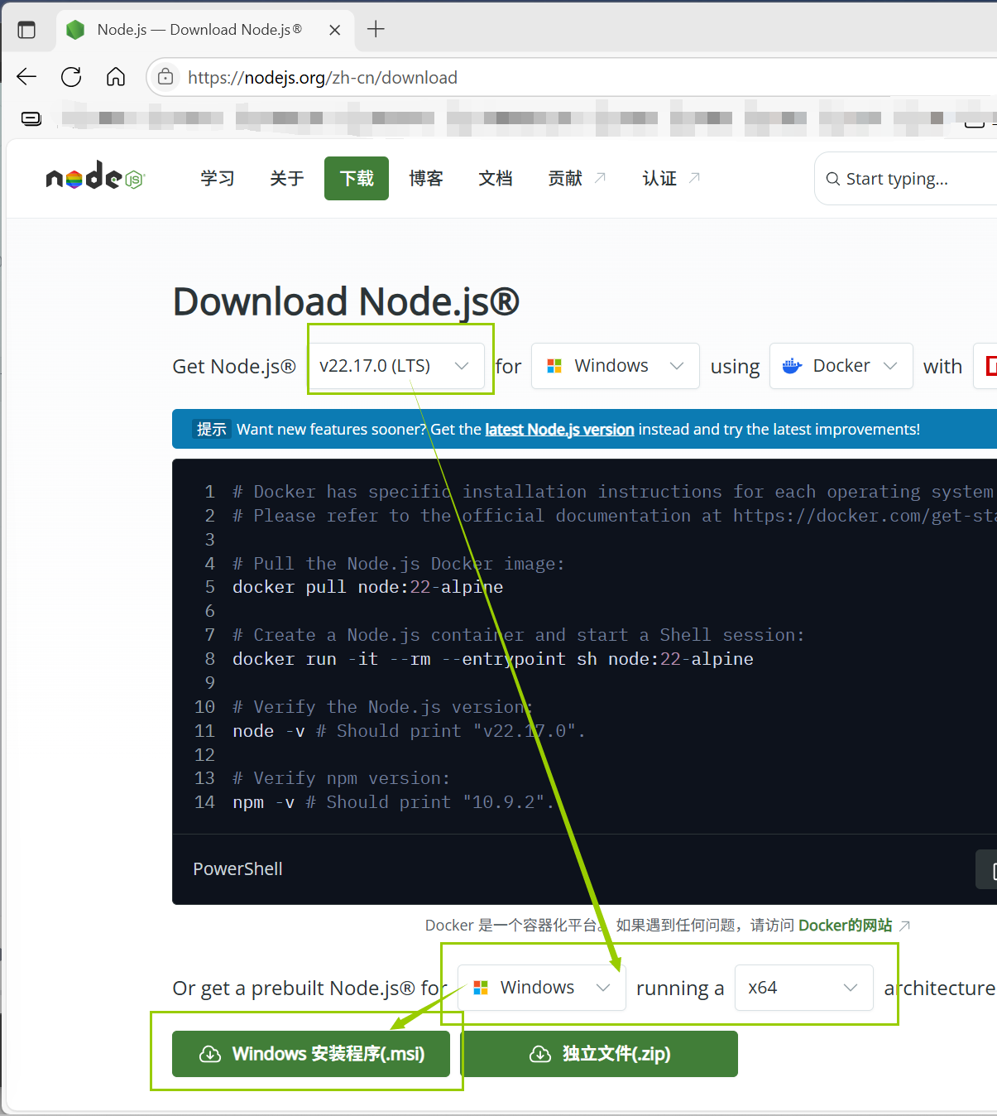Screen dimensions: 997x1116
Task: Open the 贡献 external link
Action: coord(577,178)
